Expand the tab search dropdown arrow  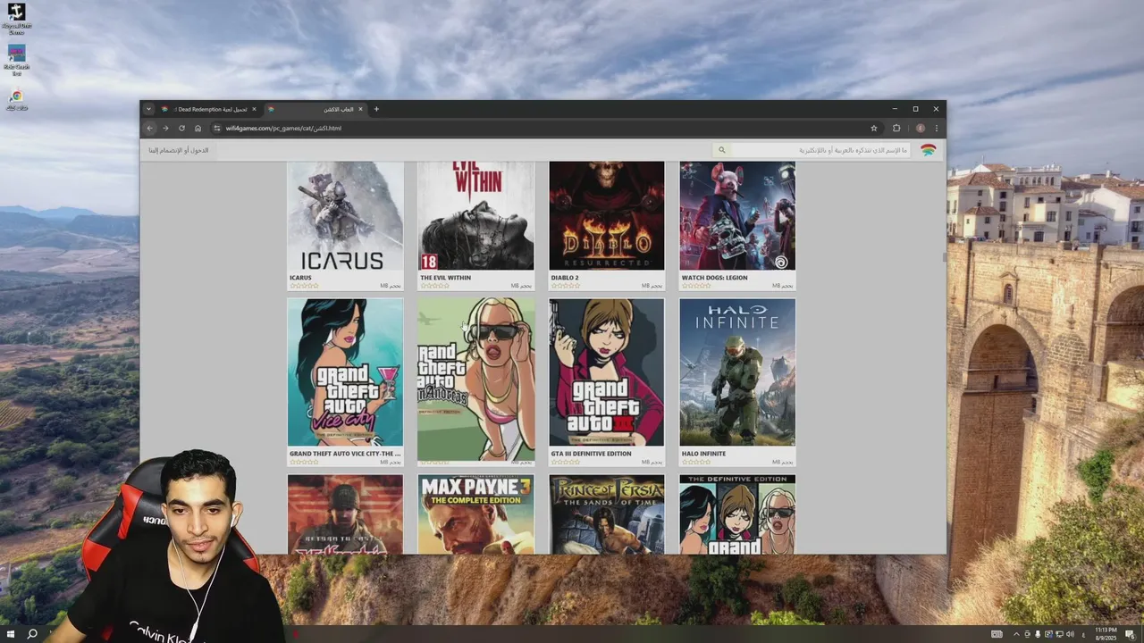click(148, 109)
